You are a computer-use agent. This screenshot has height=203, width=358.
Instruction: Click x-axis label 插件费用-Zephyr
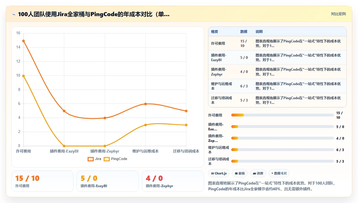[x=105, y=151]
